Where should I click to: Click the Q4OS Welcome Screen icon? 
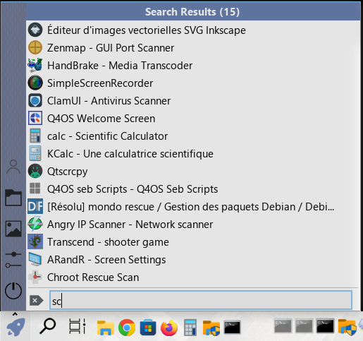coord(35,118)
